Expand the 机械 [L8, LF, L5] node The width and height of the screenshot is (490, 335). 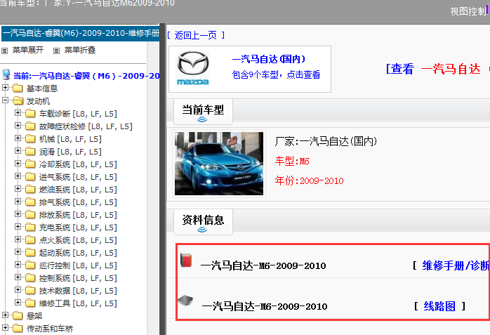tap(18, 138)
